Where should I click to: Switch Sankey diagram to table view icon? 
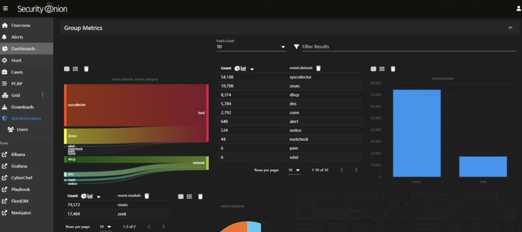tap(67, 69)
